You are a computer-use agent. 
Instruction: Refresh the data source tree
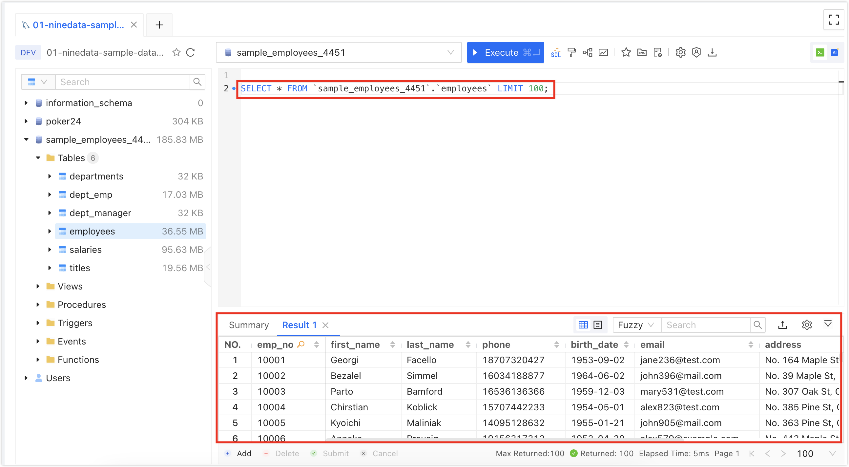pyautogui.click(x=191, y=52)
